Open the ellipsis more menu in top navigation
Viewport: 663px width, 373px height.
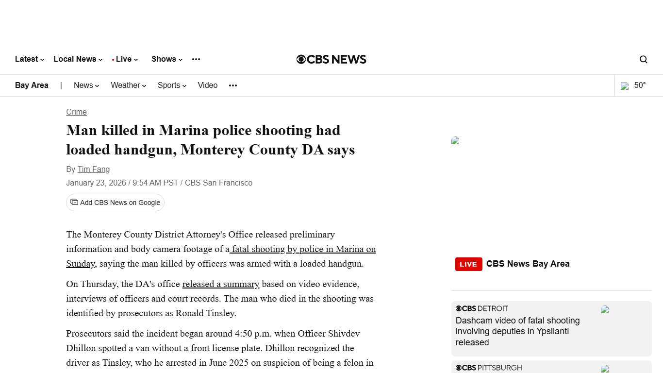point(196,59)
